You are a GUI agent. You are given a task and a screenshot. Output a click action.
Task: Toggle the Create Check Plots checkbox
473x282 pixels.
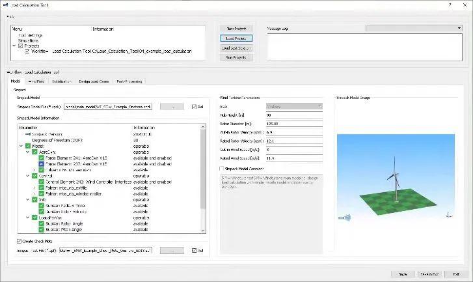19,241
